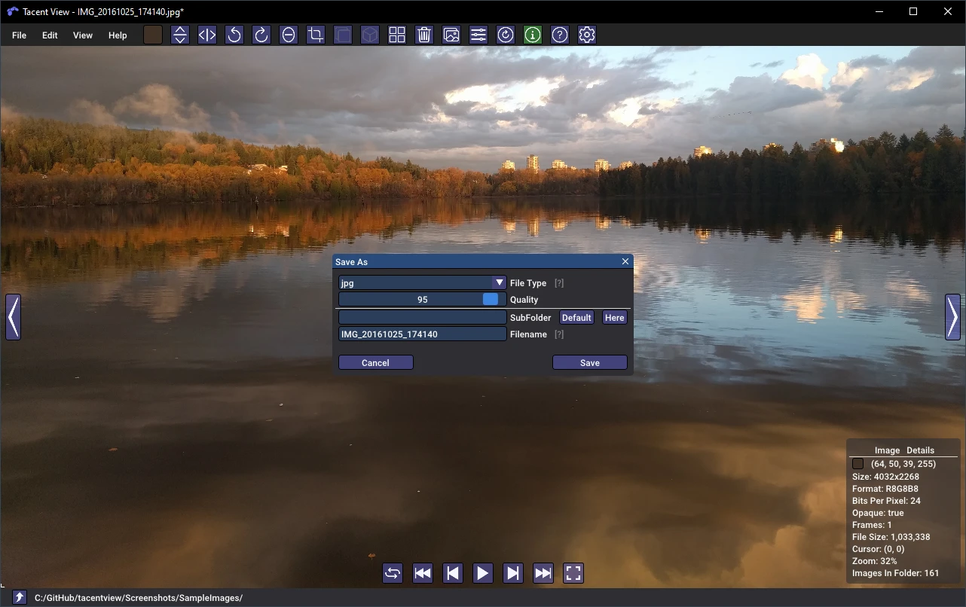Toggle slideshow looping at the bottom
The width and height of the screenshot is (966, 607).
point(393,573)
